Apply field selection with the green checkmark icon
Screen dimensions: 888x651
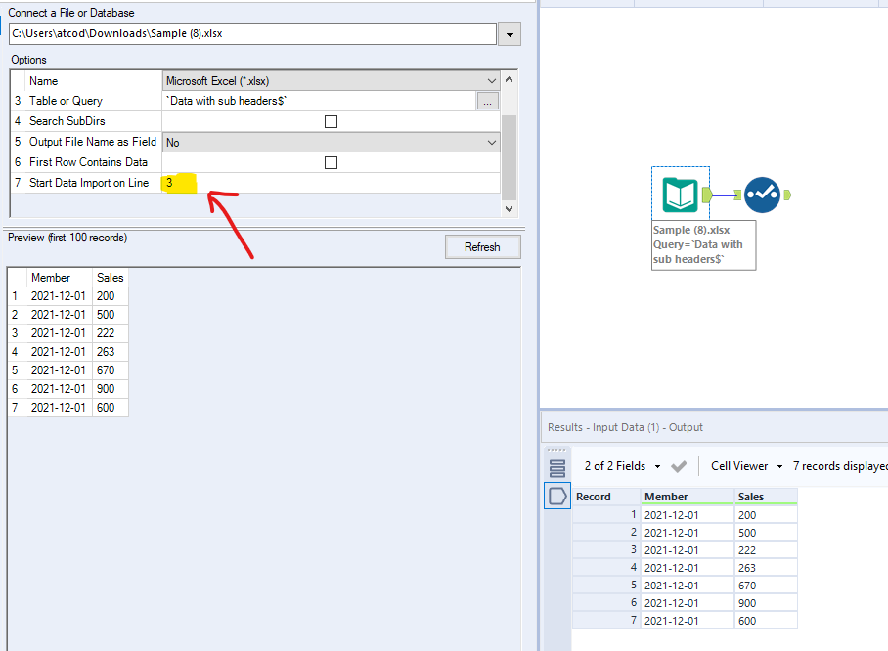pyautogui.click(x=679, y=466)
